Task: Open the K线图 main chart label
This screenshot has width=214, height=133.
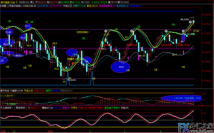Action: [x=3, y=6]
